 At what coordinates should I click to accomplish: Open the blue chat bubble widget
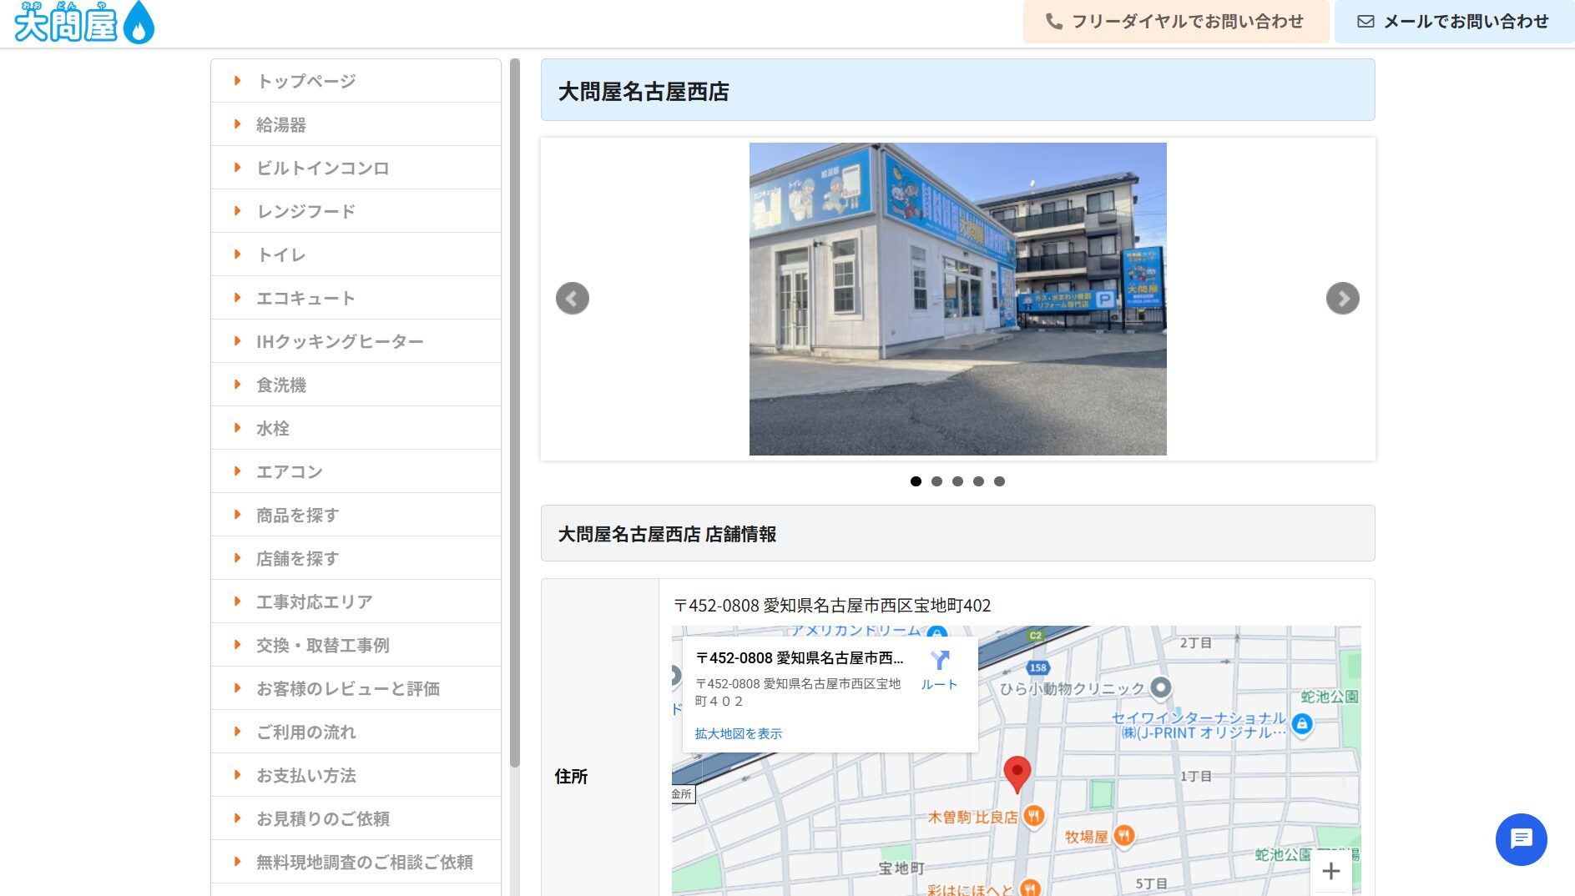[1521, 839]
